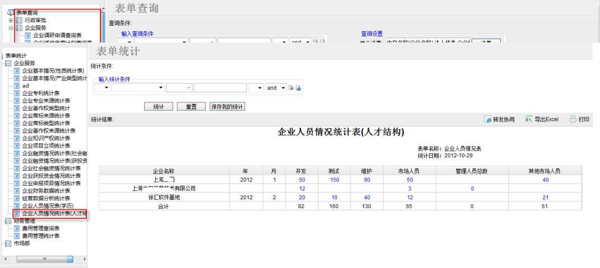
Task: Click the 导出Excel text link
Action: coord(546,120)
